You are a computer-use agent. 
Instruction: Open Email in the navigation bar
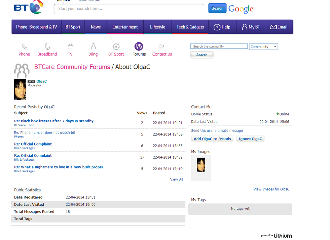279,27
